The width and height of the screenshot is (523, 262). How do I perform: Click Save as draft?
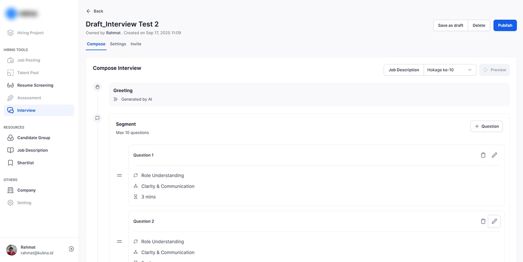click(450, 26)
